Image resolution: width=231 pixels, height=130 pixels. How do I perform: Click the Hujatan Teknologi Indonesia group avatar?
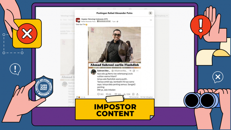(x=78, y=20)
